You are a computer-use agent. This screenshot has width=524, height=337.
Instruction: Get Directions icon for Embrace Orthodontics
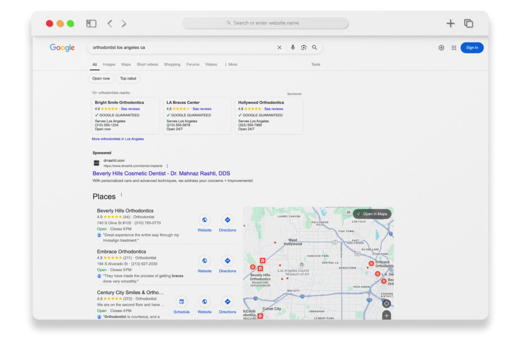(x=228, y=261)
